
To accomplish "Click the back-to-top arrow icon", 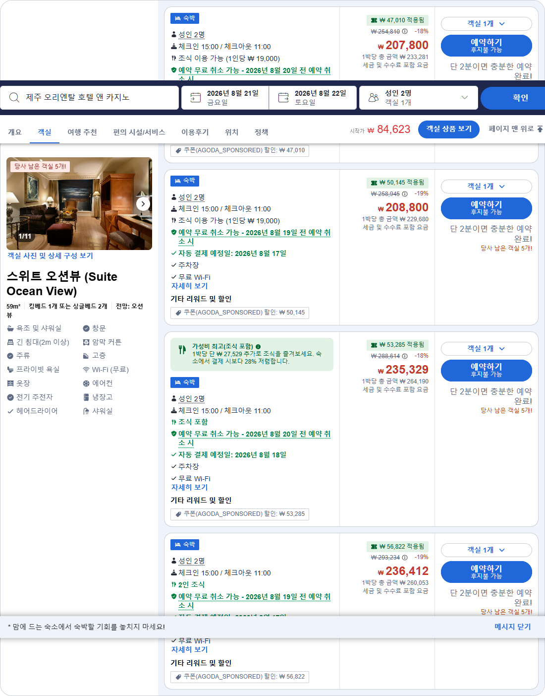I will point(540,129).
